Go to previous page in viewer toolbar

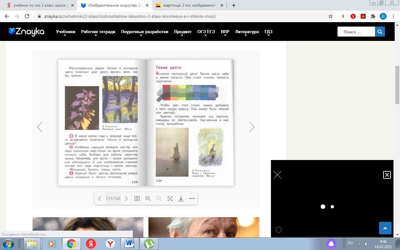pyautogui.click(x=100, y=198)
